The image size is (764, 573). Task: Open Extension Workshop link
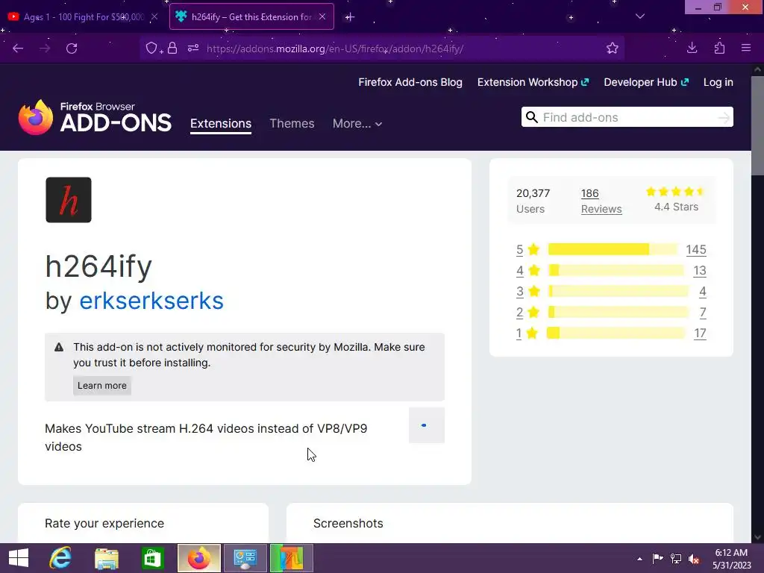(533, 82)
